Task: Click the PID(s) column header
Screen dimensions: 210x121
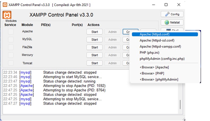Action: (46, 25)
